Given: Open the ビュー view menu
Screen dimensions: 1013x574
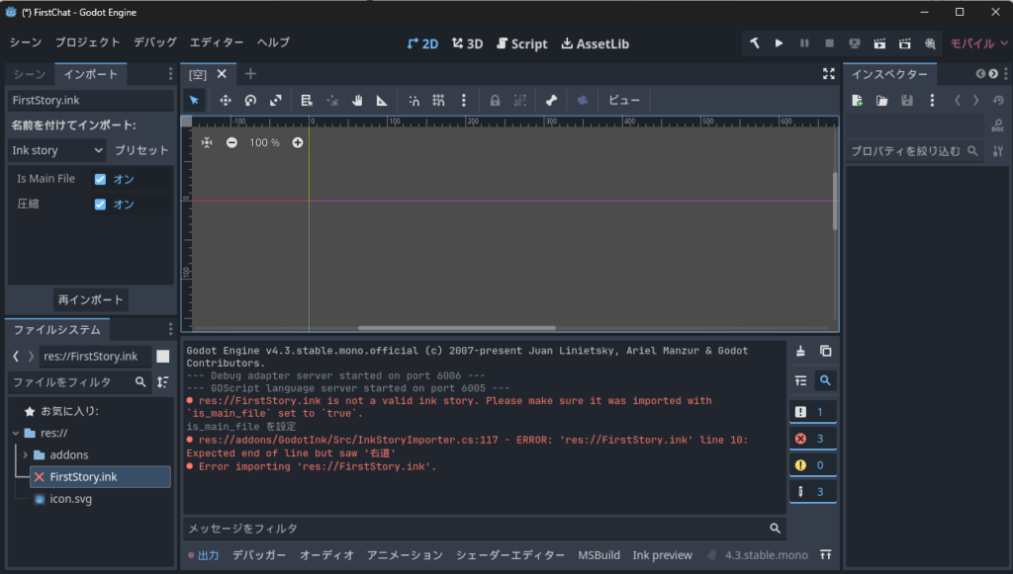Looking at the screenshot, I should (624, 100).
